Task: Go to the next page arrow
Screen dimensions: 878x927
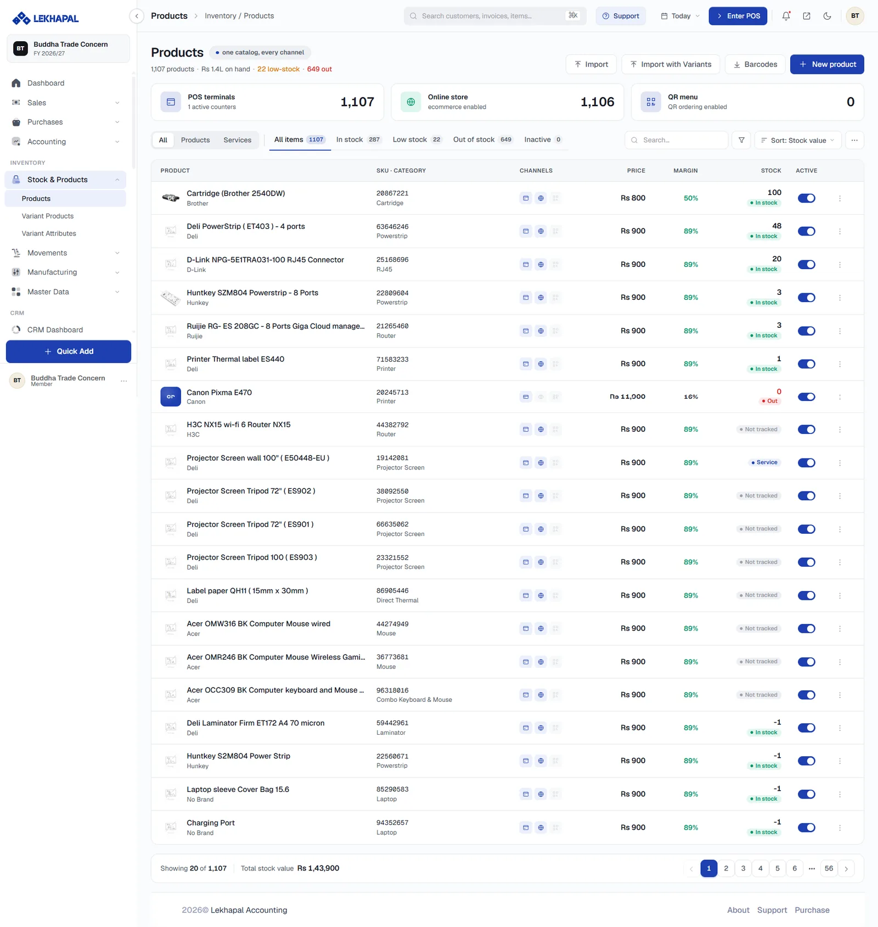Action: (846, 869)
